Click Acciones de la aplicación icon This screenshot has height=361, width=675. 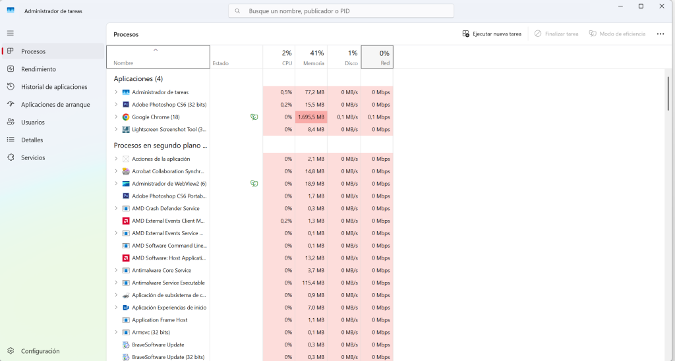point(126,159)
